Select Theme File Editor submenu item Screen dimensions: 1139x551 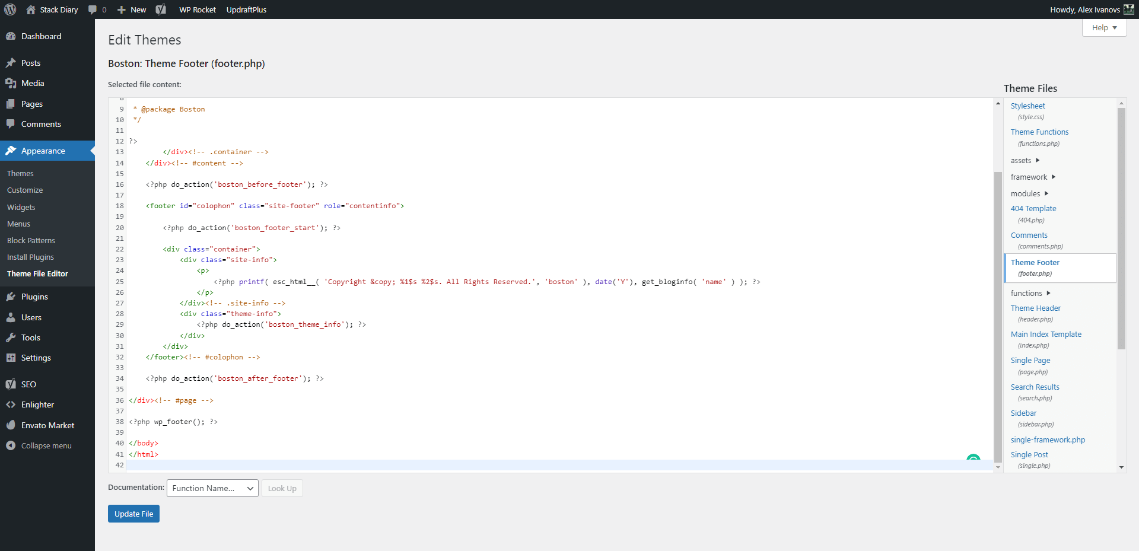point(37,273)
